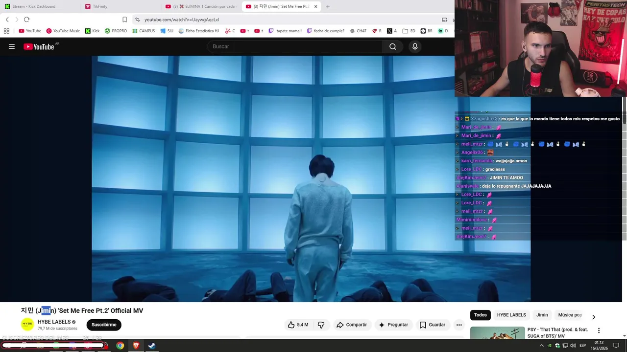Open the Kick bookmark

coord(92,31)
